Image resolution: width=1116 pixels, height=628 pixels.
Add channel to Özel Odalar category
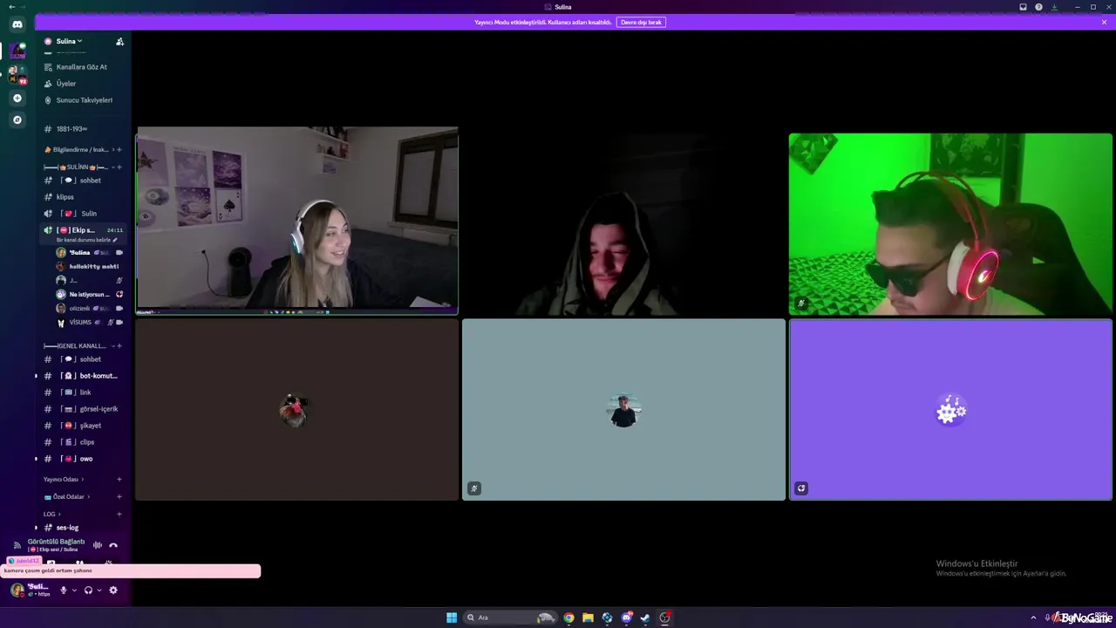pyautogui.click(x=119, y=497)
